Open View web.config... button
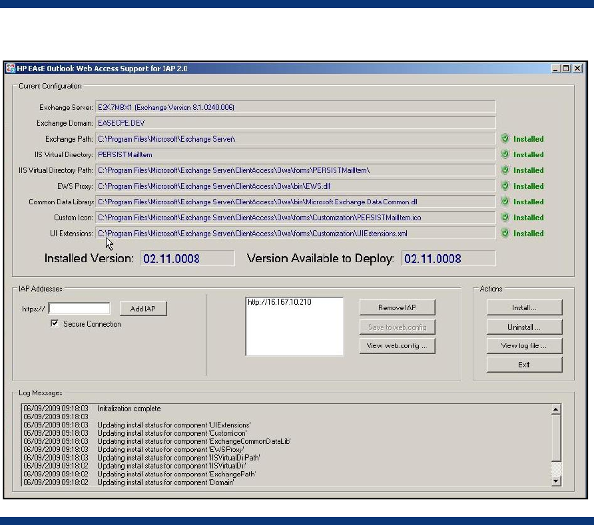The height and width of the screenshot is (525, 594). (x=397, y=346)
